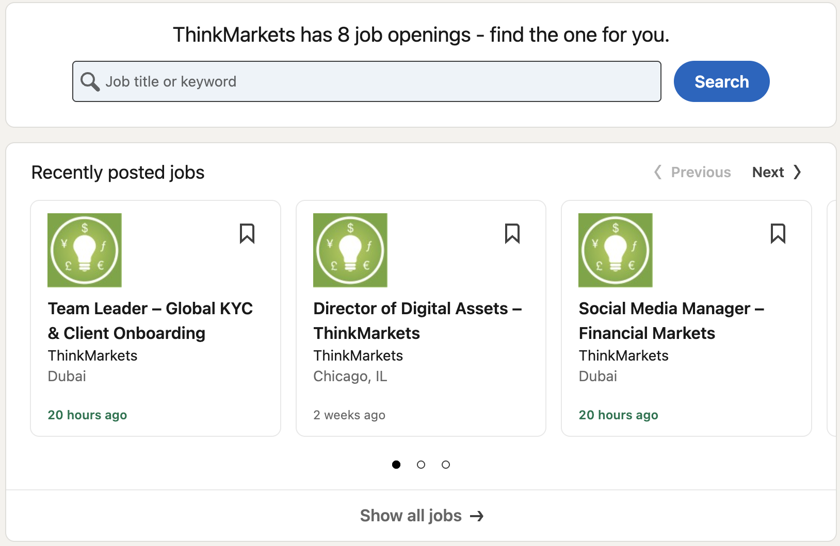Open Director of Digital Assets job title
840x546 pixels.
click(417, 320)
